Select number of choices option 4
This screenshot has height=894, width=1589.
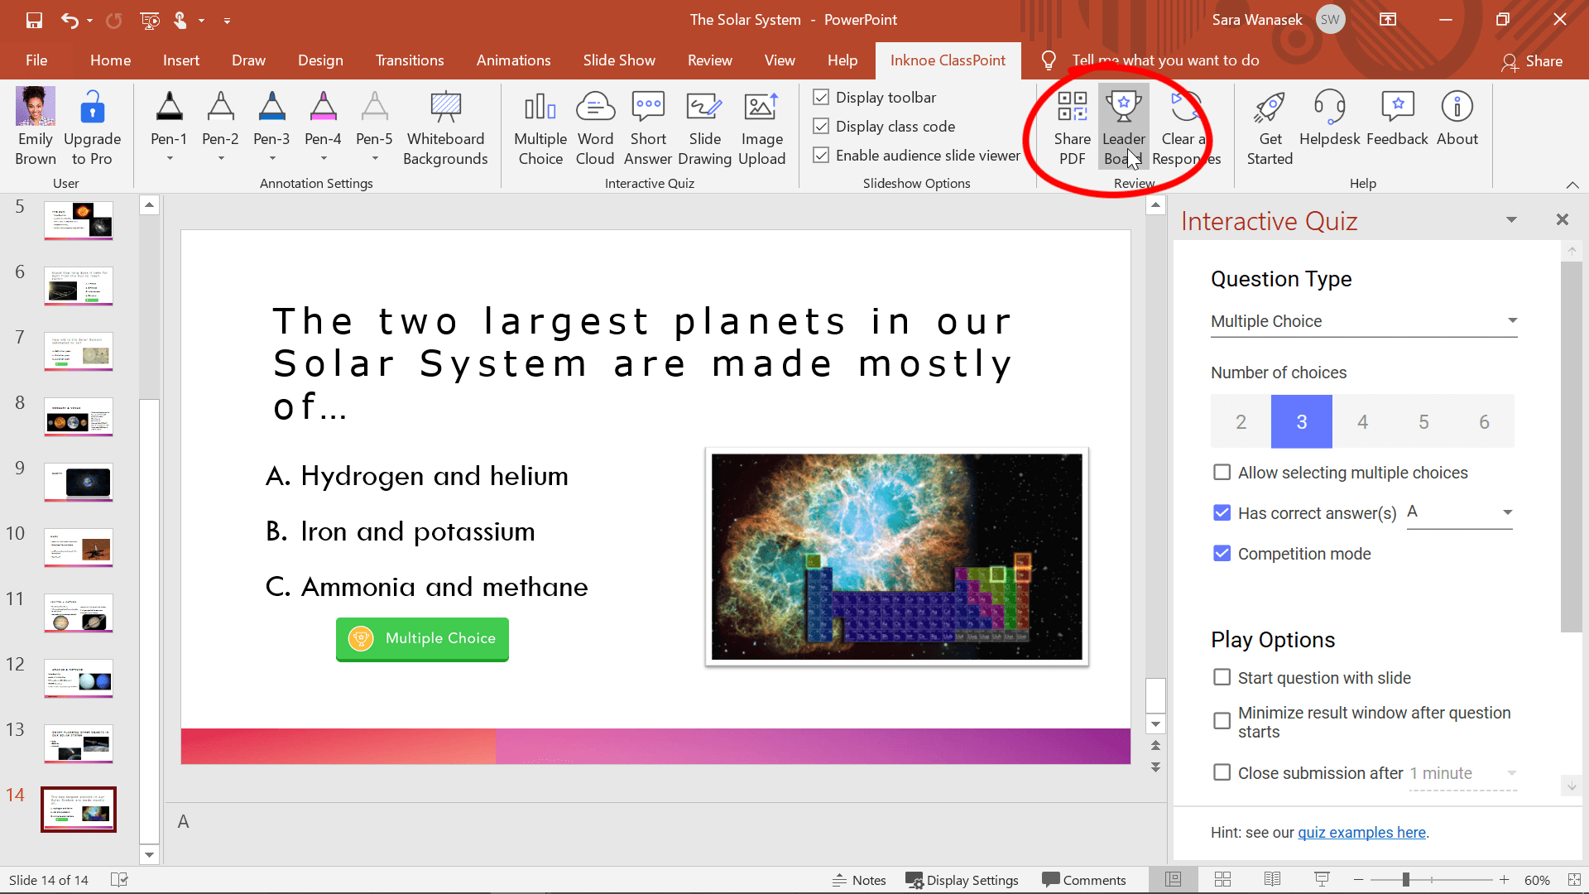pos(1363,421)
